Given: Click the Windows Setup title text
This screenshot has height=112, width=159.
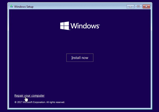Looking at the screenshot, I should (24, 7).
